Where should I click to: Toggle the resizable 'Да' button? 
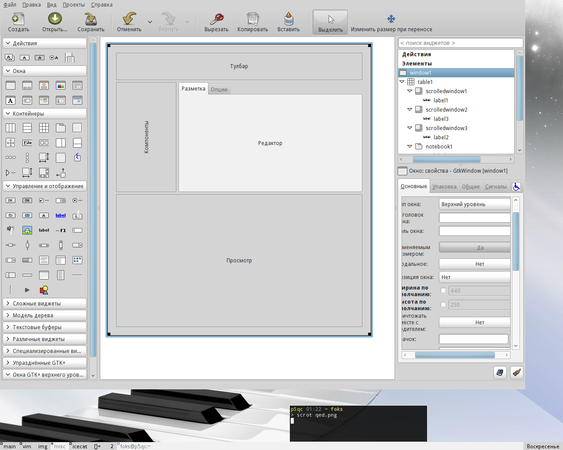pyautogui.click(x=475, y=248)
